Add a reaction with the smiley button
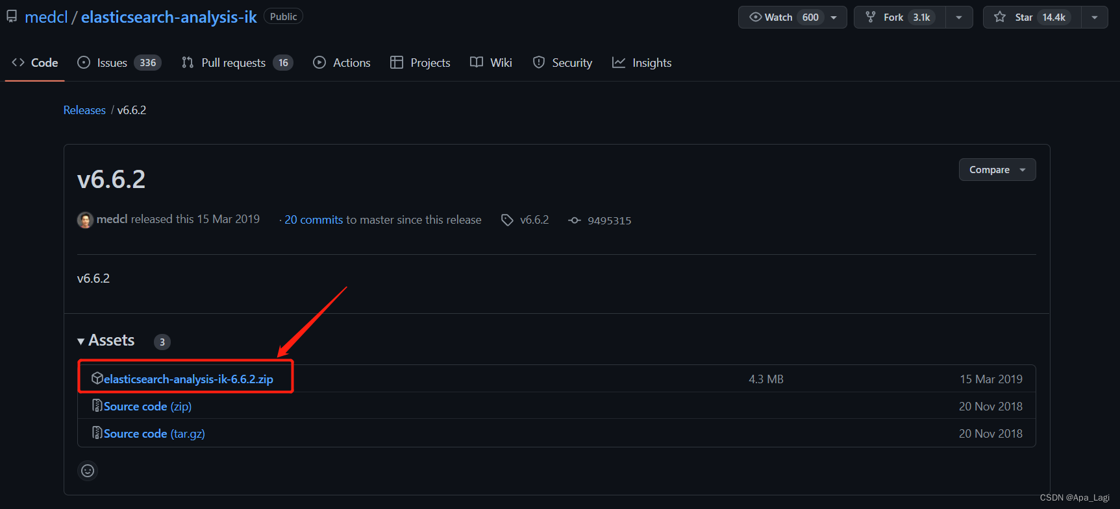The image size is (1120, 509). 88,471
